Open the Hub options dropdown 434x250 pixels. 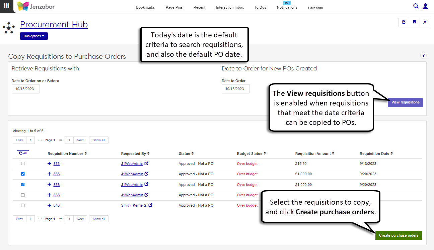(34, 36)
